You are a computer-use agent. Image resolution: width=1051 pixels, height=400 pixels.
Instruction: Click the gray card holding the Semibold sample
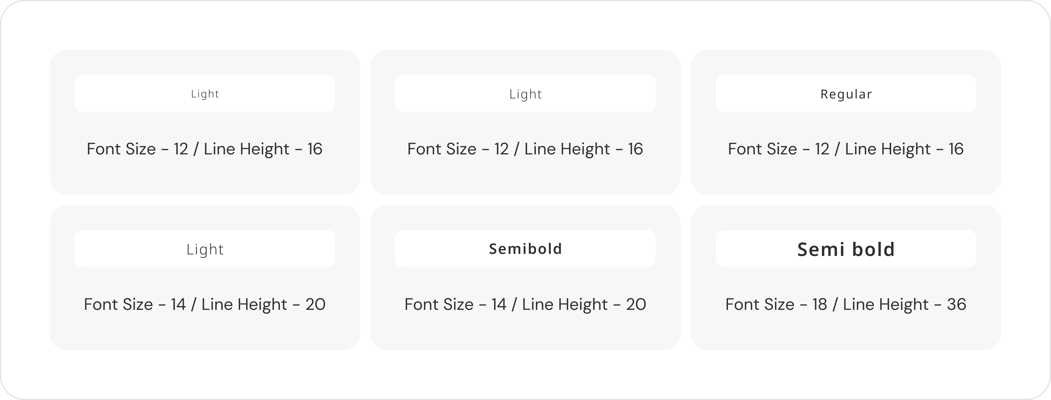[525, 332]
